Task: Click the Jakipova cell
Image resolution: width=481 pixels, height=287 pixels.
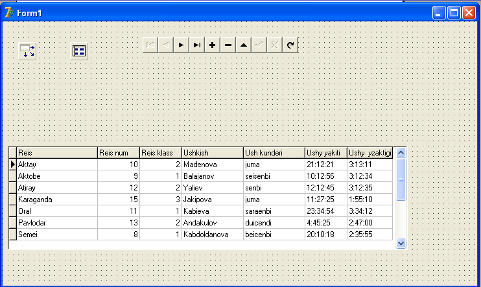Action: (213, 200)
